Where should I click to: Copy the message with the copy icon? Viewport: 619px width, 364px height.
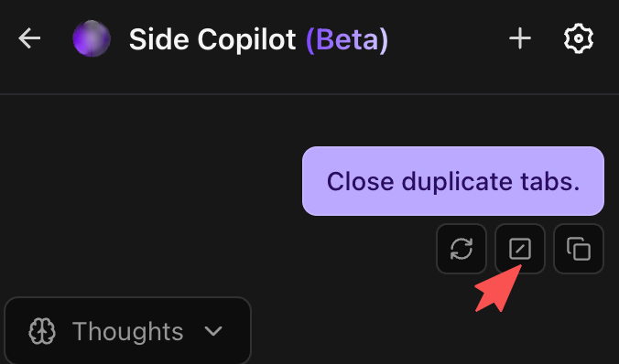(579, 249)
